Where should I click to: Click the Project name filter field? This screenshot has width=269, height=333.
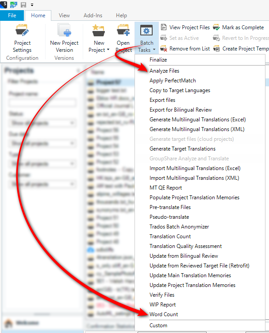point(42,102)
